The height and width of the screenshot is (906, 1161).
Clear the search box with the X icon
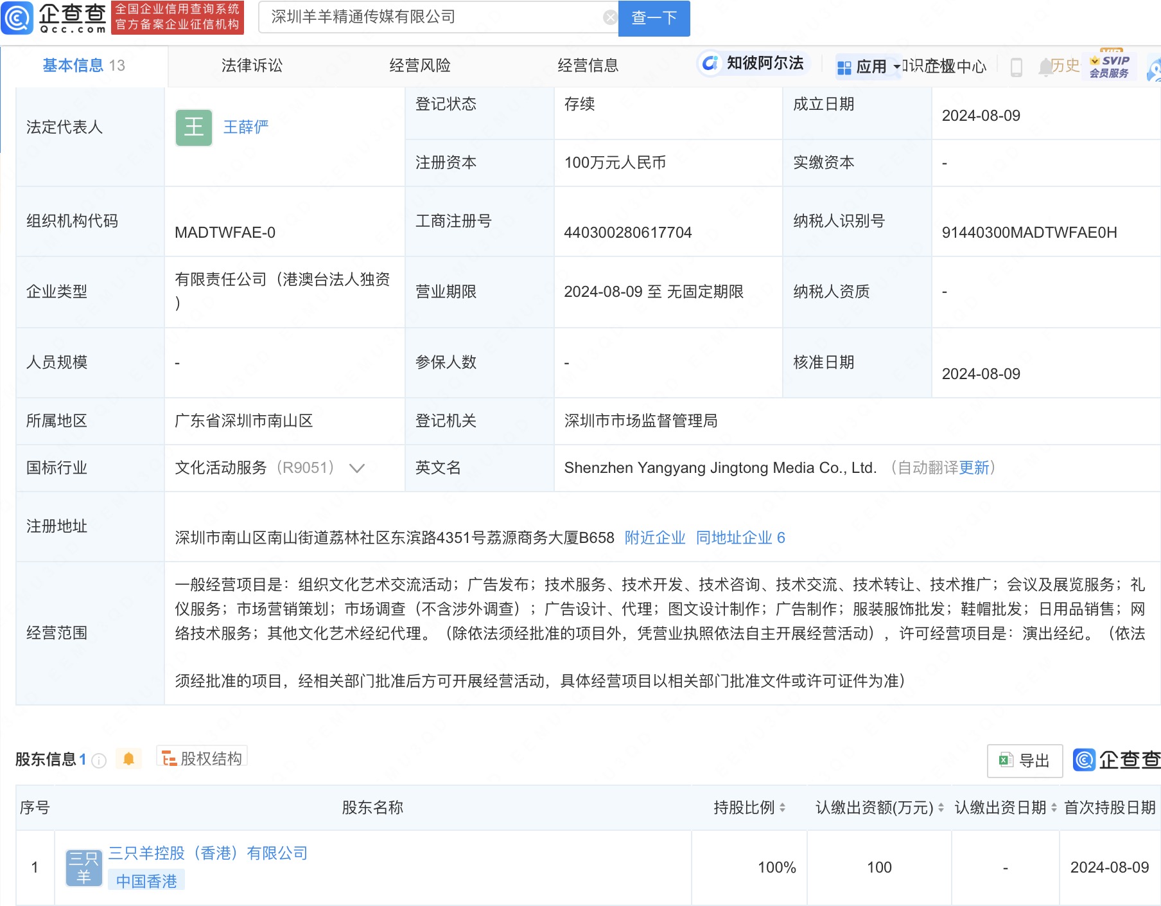point(610,17)
